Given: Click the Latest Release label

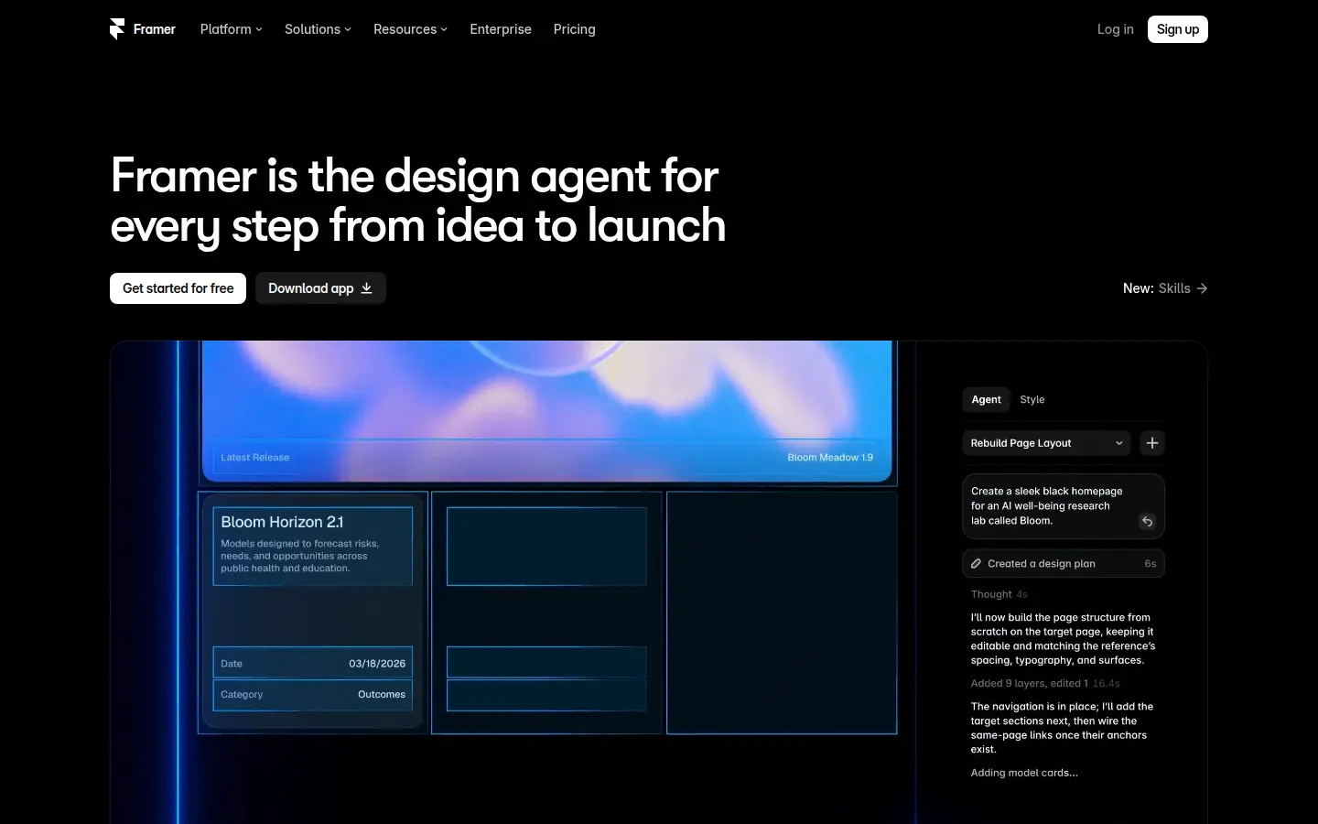Looking at the screenshot, I should coord(254,457).
